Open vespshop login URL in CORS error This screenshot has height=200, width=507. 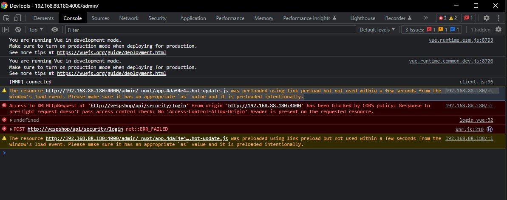pos(138,106)
